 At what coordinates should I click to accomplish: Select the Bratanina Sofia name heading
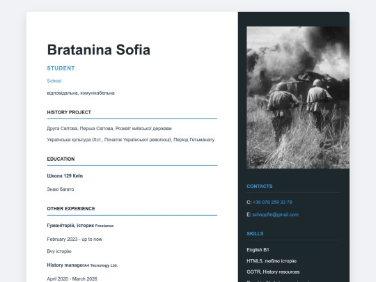pyautogui.click(x=99, y=49)
